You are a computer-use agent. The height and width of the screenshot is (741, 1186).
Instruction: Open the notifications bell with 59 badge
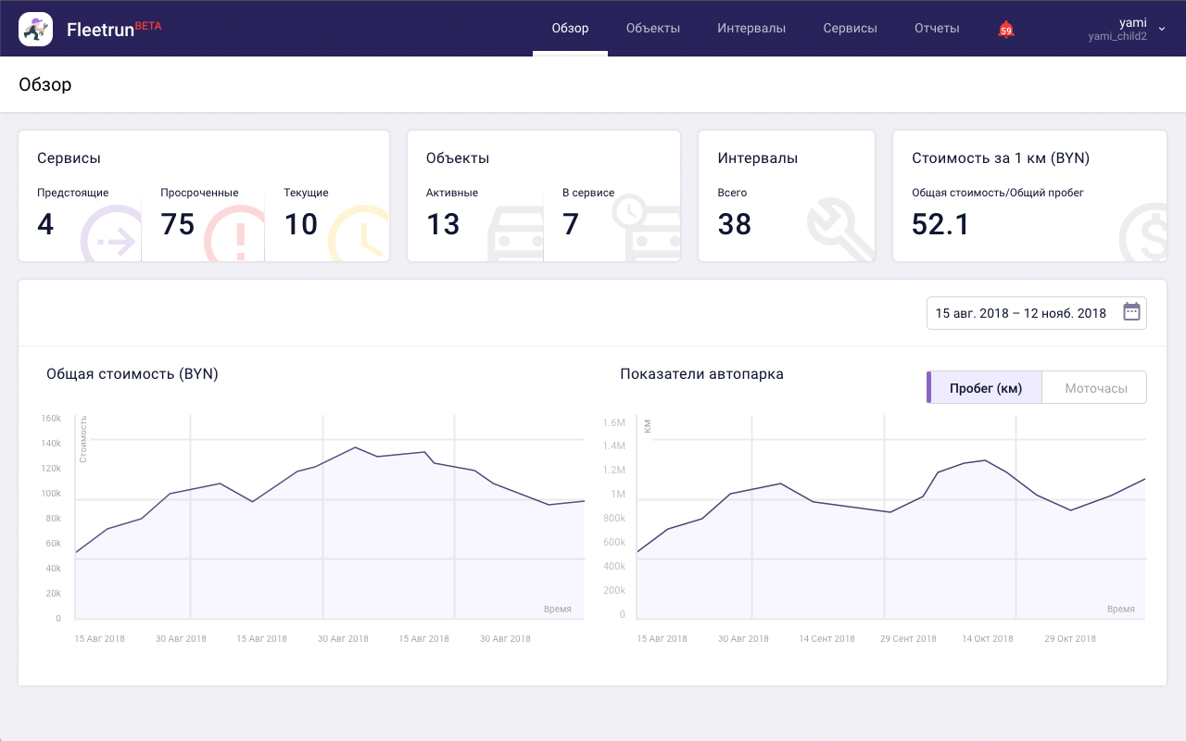[x=1005, y=30]
